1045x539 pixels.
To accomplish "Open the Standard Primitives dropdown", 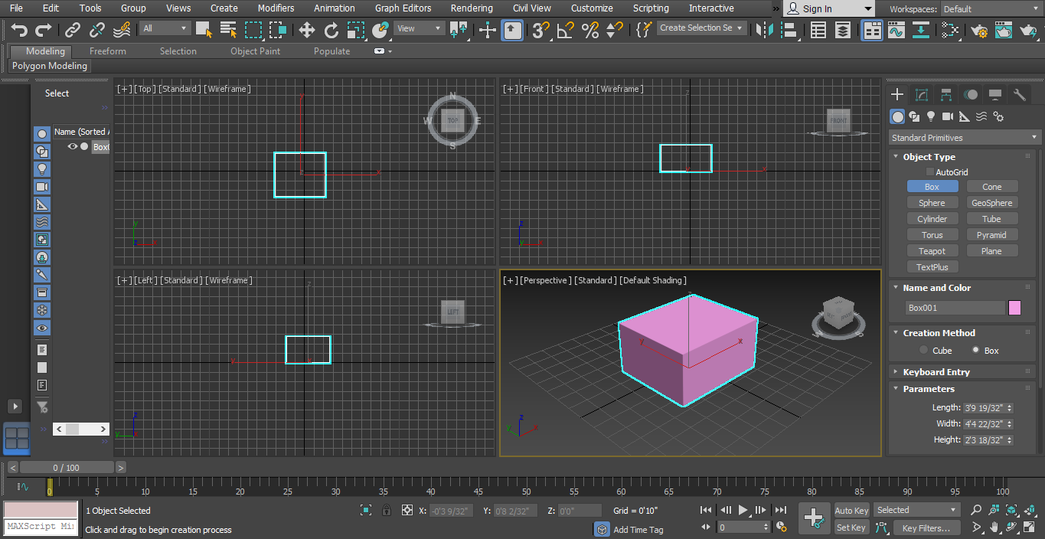I will click(963, 137).
